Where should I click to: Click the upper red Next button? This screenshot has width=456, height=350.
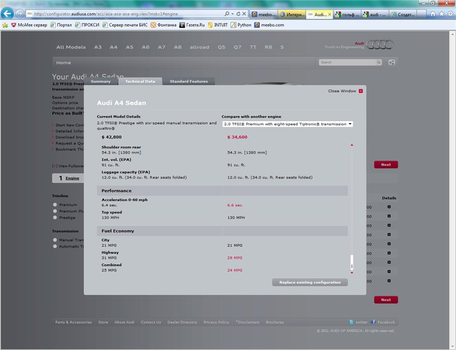pos(386,164)
